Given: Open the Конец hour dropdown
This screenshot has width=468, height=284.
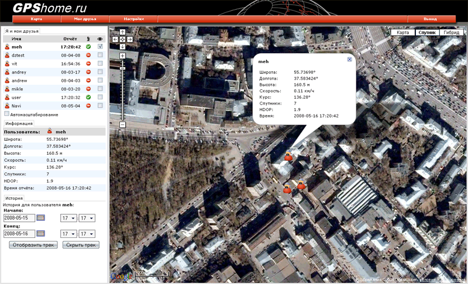Looking at the screenshot, I should (68, 234).
